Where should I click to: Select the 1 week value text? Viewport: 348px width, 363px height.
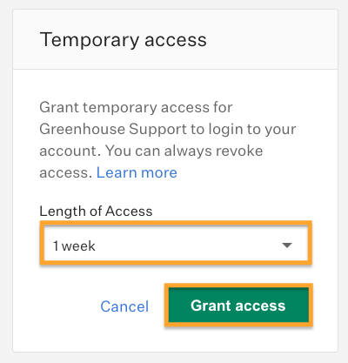pos(74,246)
